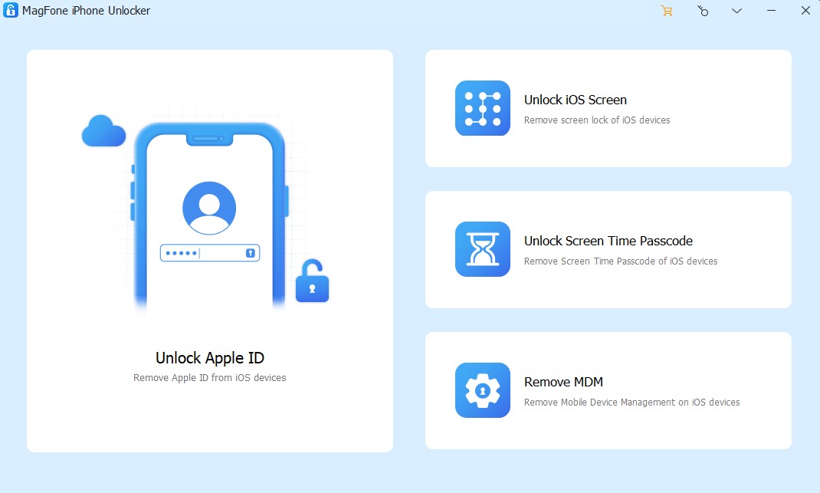Image resolution: width=820 pixels, height=493 pixels.
Task: Click the orange shopping cart icon
Action: coord(667,11)
